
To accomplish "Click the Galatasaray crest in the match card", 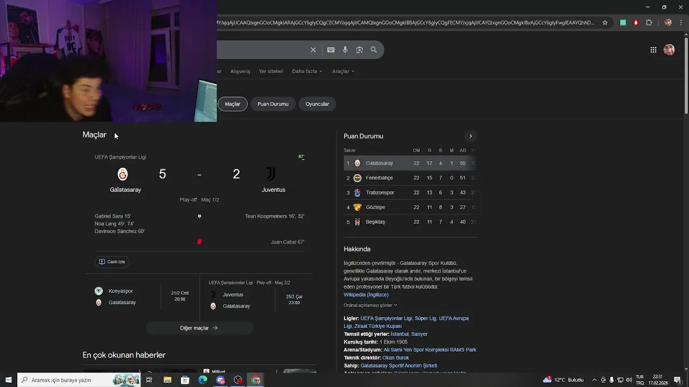I will [x=123, y=174].
